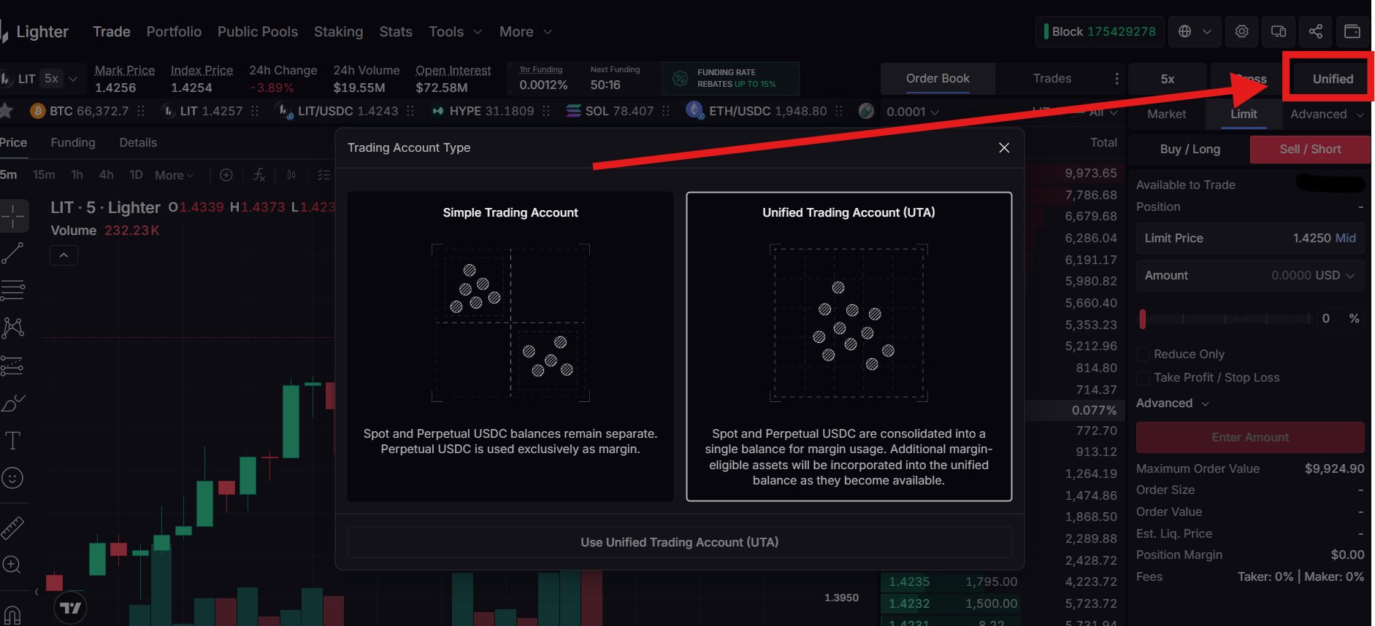Open the Stats page
This screenshot has width=1375, height=626.
coord(396,31)
